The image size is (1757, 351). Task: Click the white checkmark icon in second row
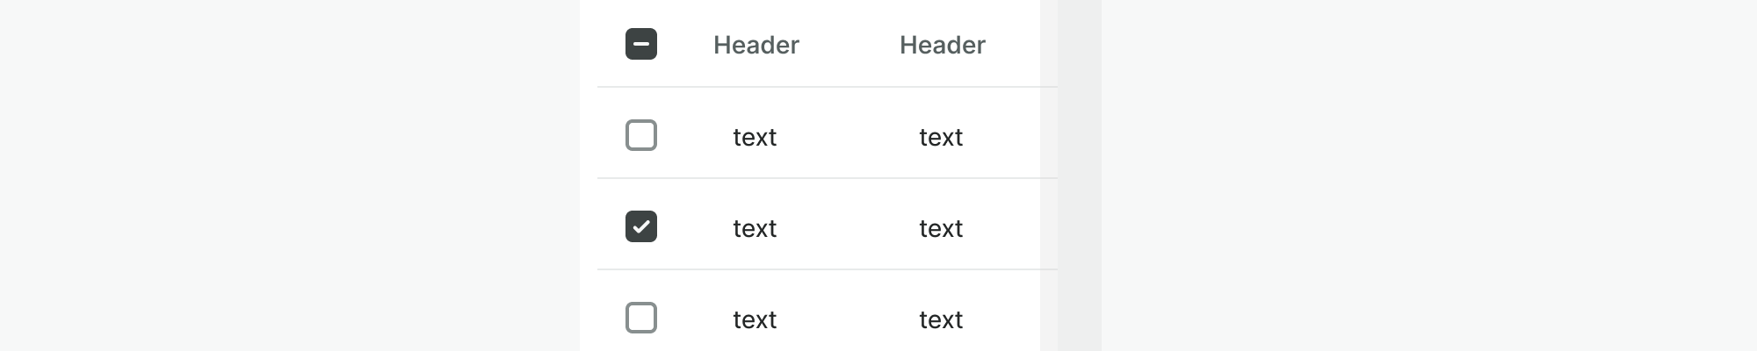641,226
